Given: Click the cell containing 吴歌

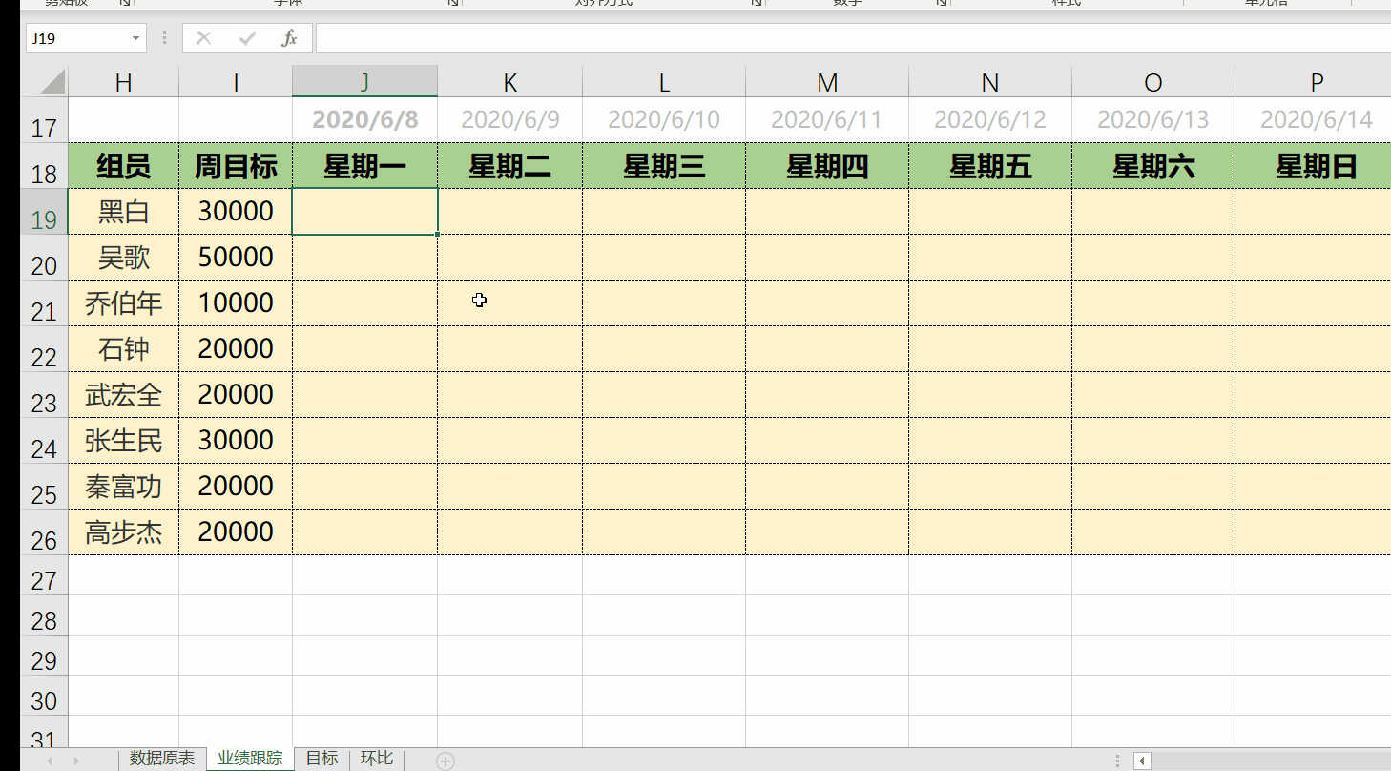Looking at the screenshot, I should coord(123,258).
